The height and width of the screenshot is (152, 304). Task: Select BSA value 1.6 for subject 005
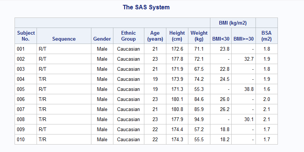pyautogui.click(x=266, y=89)
